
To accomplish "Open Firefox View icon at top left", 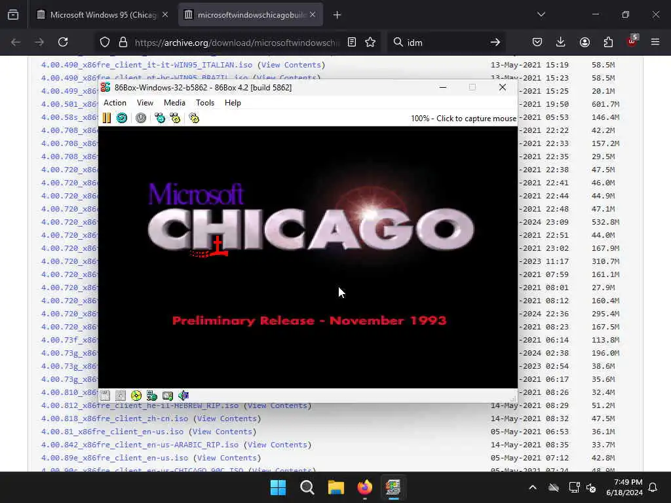I will 13,15.
